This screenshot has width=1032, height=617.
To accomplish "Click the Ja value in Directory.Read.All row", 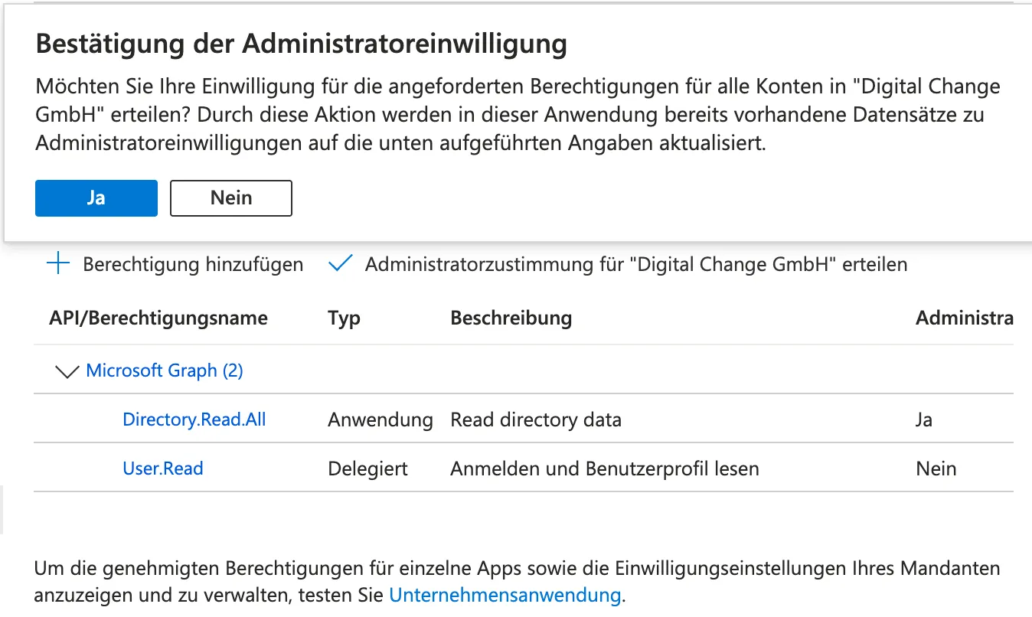I will (924, 420).
